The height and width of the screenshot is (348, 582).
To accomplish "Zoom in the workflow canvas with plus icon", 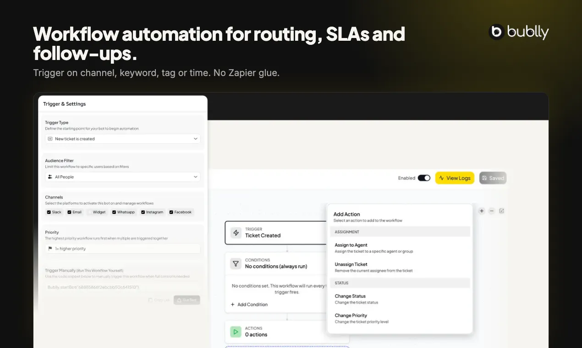I will pos(482,211).
